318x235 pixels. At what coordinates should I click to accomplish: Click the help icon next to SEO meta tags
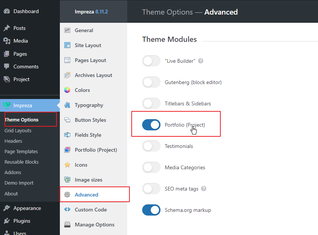coord(204,189)
